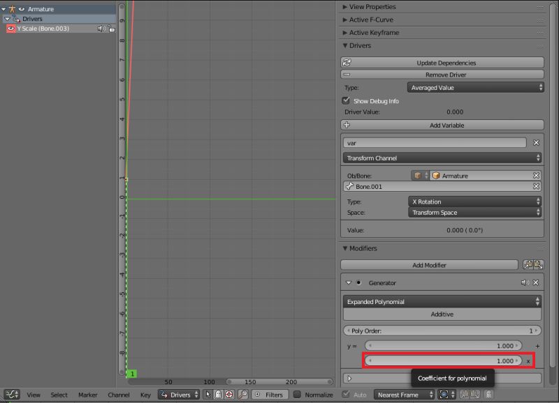Open the Averaged Value type dropdown

[x=475, y=86]
